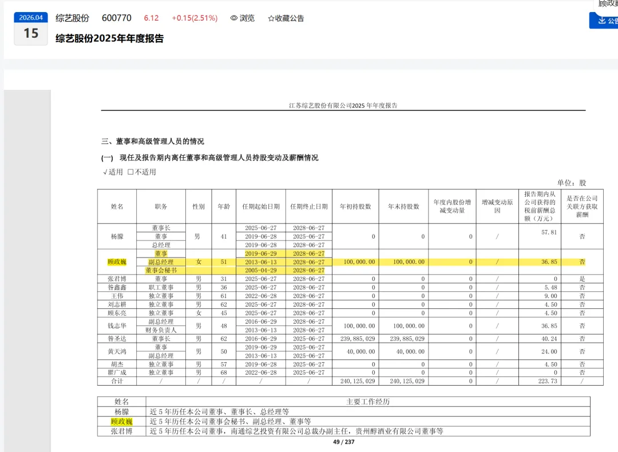This screenshot has width=618, height=452.
Task: Click the salary value 9.00
Action: (550, 296)
